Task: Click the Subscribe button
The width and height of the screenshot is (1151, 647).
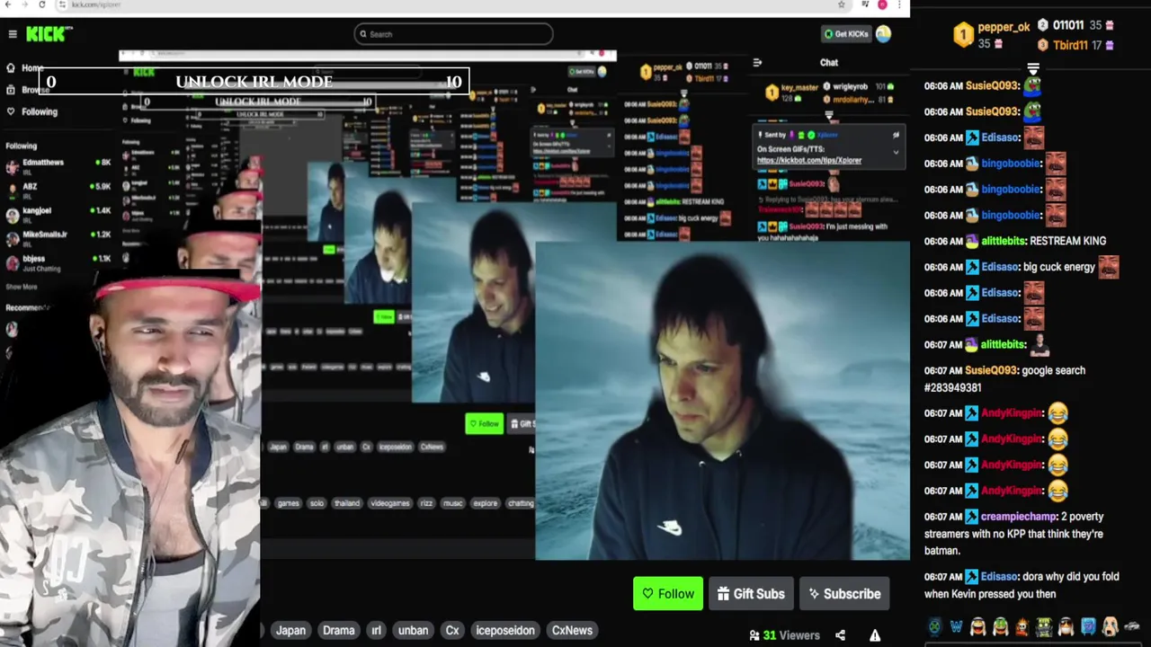Action: point(844,594)
